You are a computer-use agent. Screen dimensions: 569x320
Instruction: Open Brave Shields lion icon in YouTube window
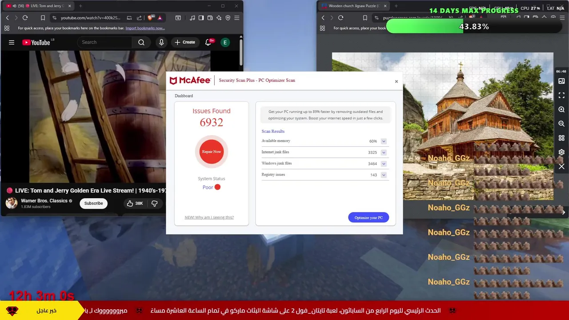click(150, 18)
